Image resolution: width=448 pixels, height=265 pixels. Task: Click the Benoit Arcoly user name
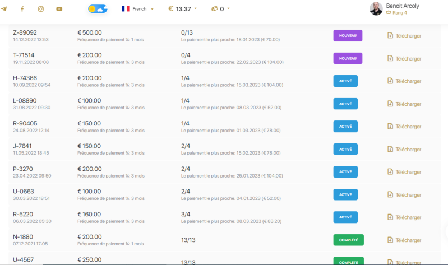(x=403, y=6)
